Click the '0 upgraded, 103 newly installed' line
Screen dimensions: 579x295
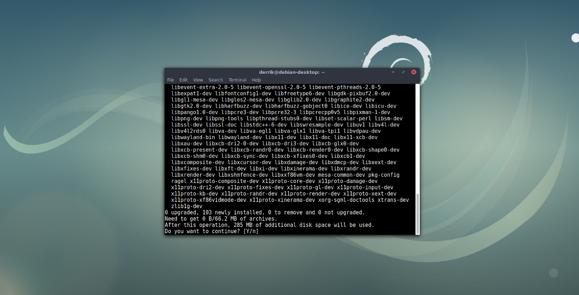(x=265, y=212)
